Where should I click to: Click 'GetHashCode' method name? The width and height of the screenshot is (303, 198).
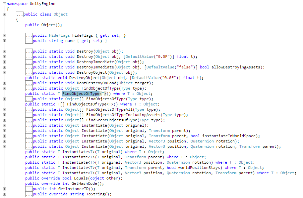pyautogui.click(x=84, y=183)
